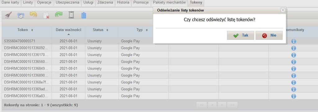Sort the table by Typ column

143,32
